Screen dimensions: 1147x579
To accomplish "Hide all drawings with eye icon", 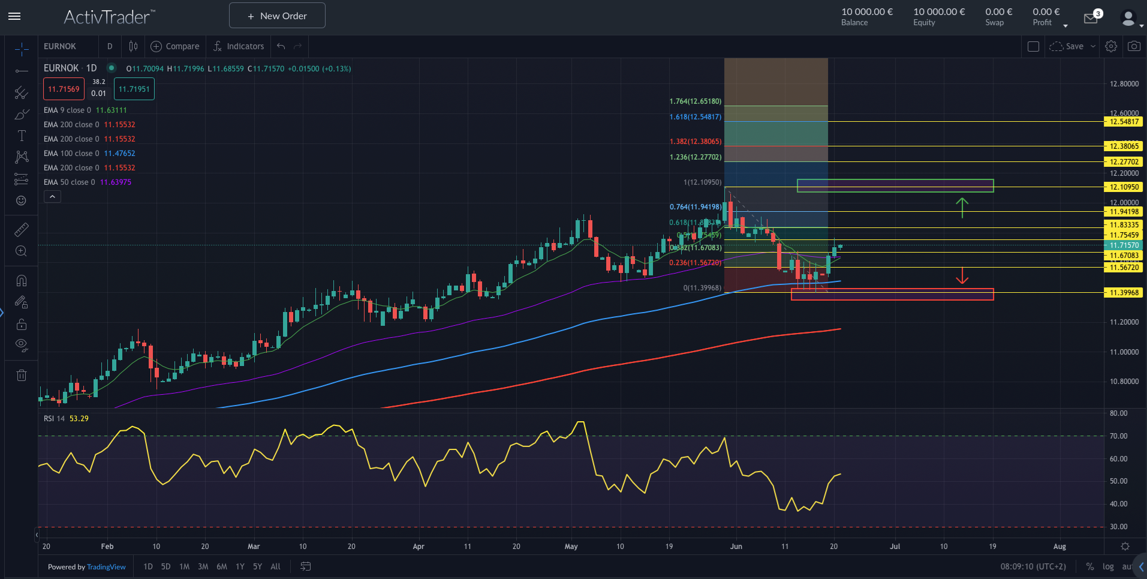I will click(22, 345).
